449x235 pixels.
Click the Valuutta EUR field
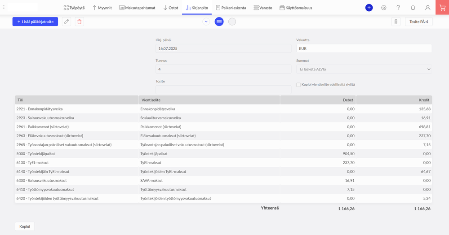click(364, 48)
